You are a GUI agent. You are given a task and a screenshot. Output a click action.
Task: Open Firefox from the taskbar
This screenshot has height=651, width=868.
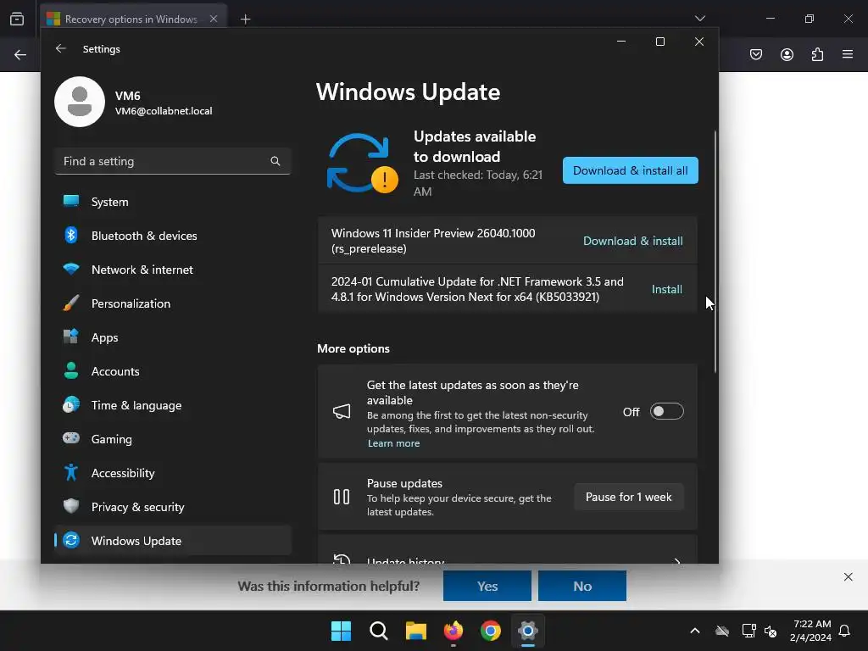coord(453,631)
